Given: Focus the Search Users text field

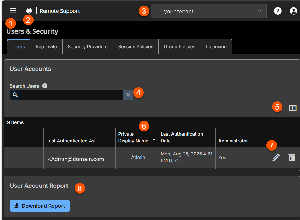Looking at the screenshot, I should point(71,95).
